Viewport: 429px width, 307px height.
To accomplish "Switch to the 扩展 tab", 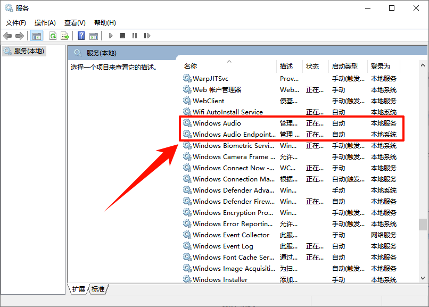I will pos(79,289).
